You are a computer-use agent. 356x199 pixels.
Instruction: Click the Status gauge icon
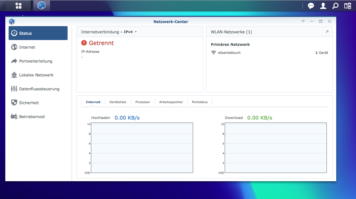[x=14, y=33]
